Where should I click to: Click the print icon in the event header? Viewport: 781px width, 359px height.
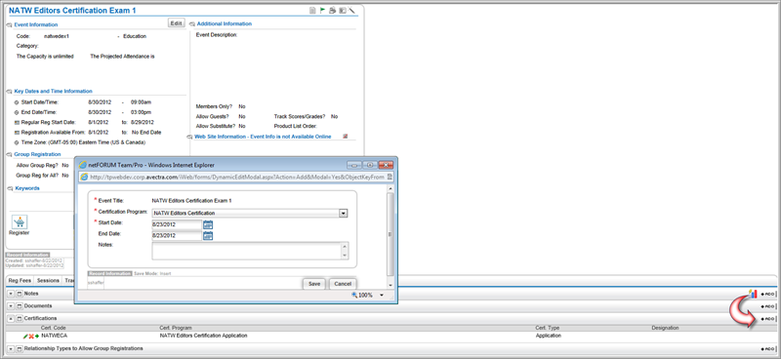coord(332,11)
